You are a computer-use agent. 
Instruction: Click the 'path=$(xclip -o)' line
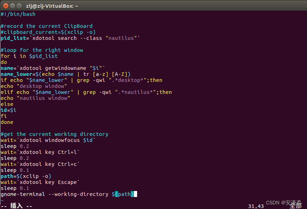(26, 176)
